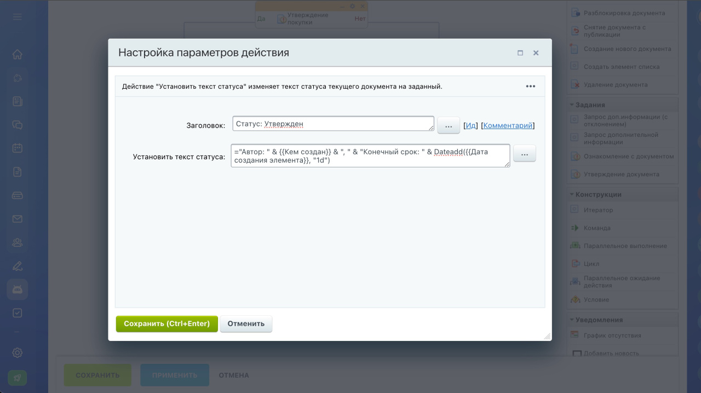This screenshot has width=701, height=393.
Task: Click the Комментарий link
Action: click(x=508, y=125)
